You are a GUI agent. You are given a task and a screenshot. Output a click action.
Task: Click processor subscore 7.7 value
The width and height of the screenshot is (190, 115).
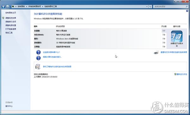click(164, 31)
